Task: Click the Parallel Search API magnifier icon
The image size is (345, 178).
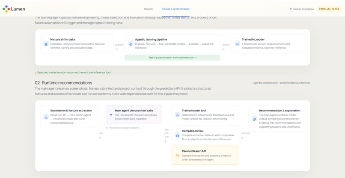Action: [178, 155]
